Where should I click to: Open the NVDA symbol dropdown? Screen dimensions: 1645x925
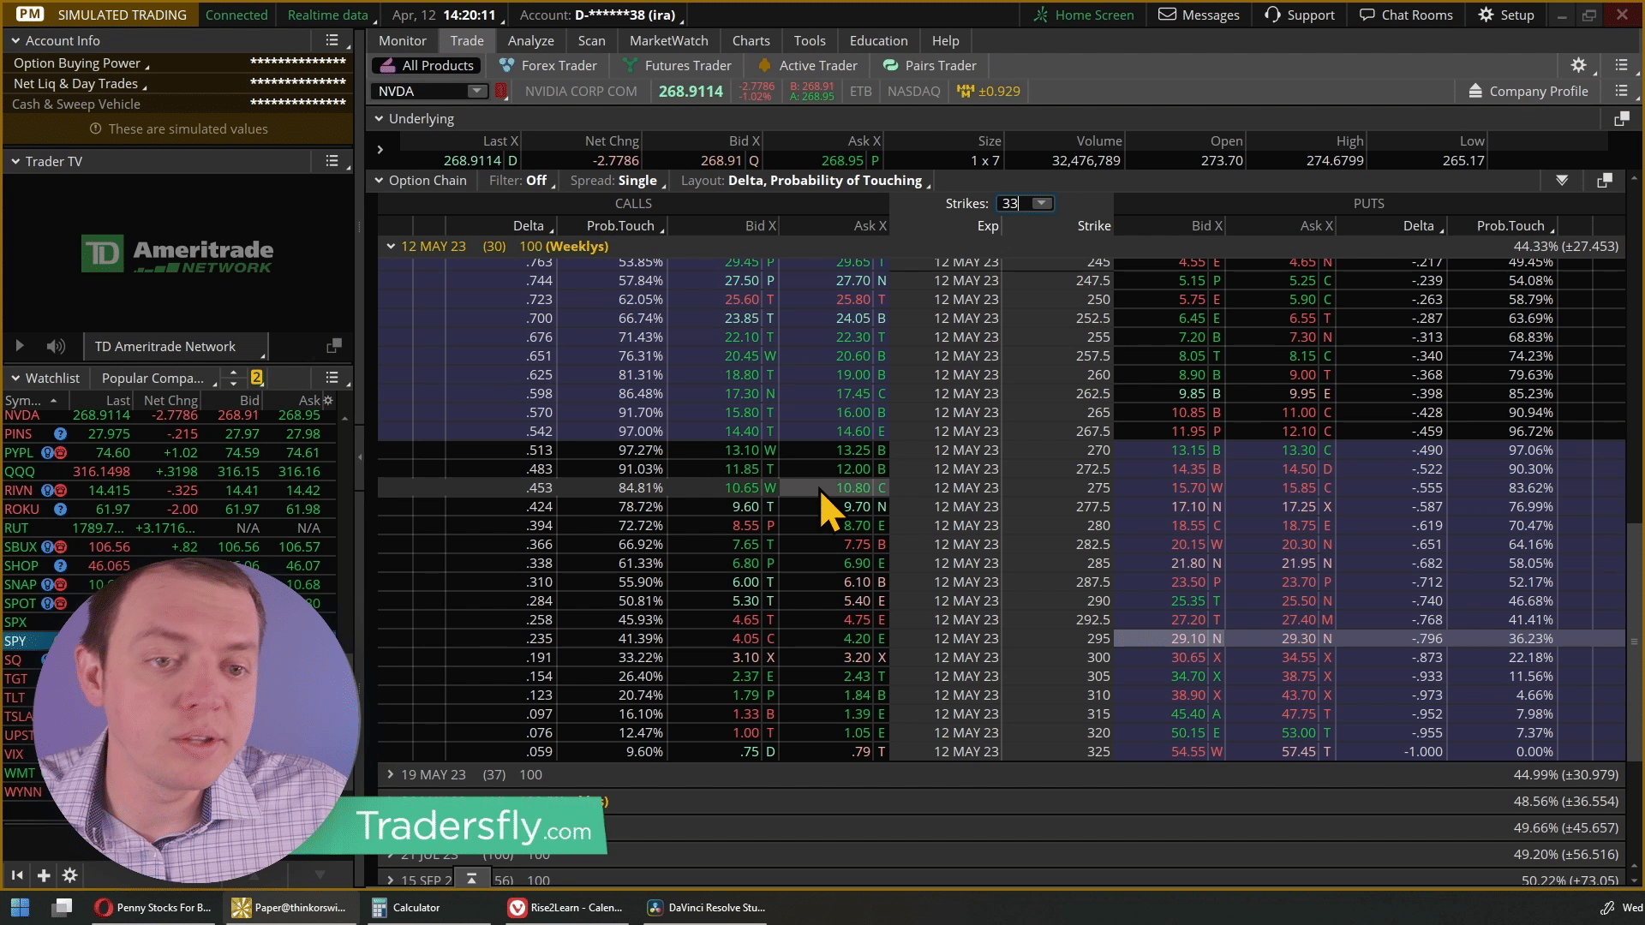tap(476, 91)
